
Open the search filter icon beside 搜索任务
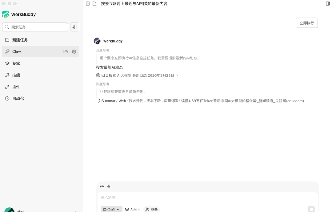74,27
